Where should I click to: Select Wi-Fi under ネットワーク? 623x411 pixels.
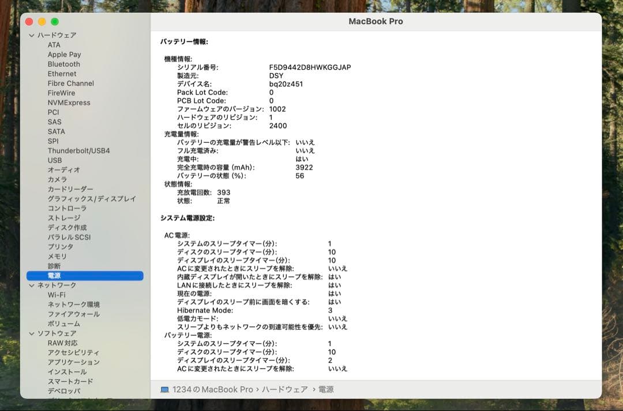(58, 294)
